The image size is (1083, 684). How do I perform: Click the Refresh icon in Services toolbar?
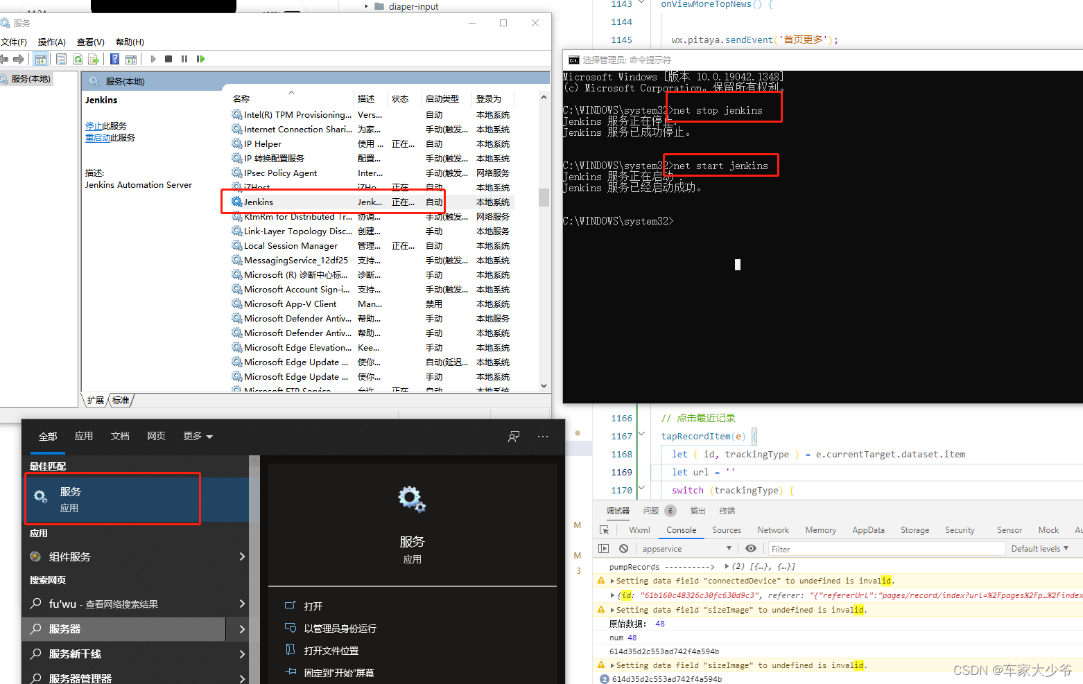(x=78, y=59)
